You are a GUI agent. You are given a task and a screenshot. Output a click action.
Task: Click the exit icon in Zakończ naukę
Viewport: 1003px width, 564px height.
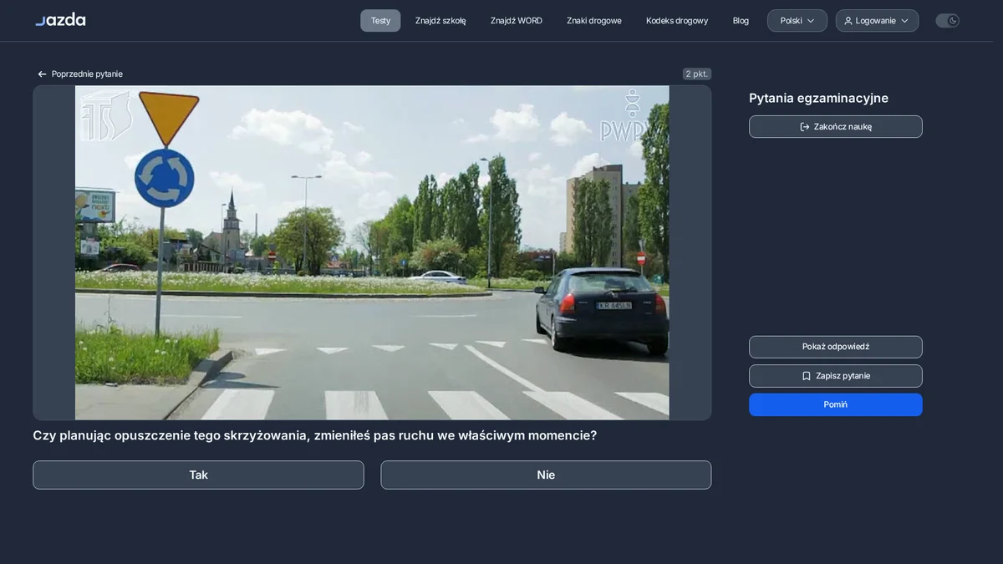(805, 127)
